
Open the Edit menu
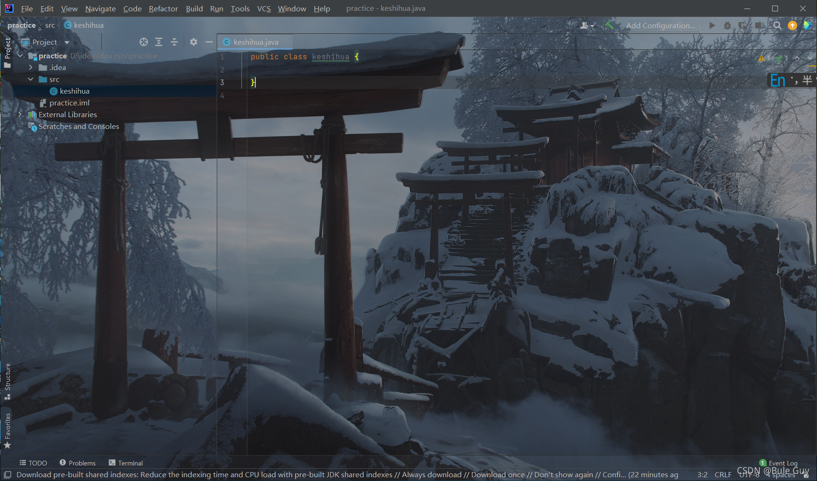point(47,8)
